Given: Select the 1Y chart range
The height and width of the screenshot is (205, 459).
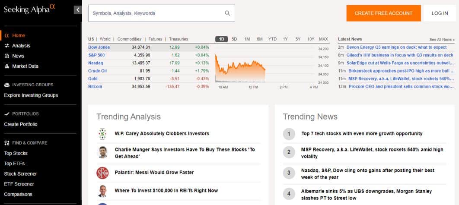Looking at the screenshot, I should [285, 39].
